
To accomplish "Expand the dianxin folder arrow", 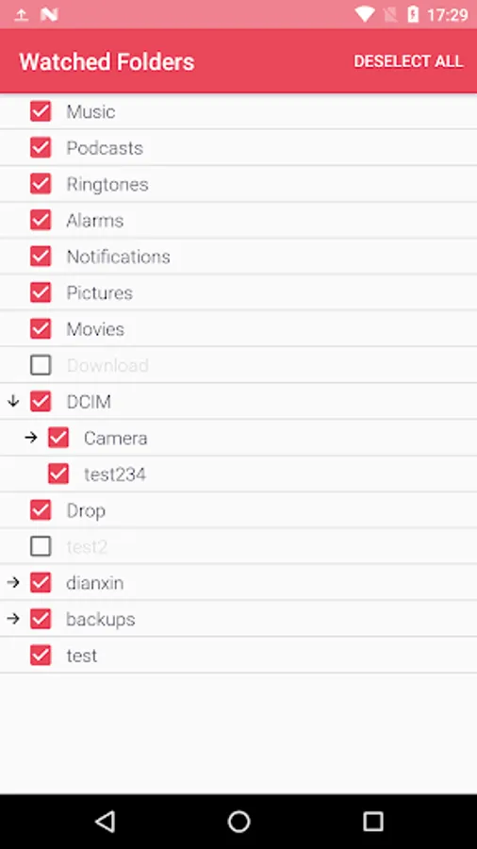I will pyautogui.click(x=13, y=583).
